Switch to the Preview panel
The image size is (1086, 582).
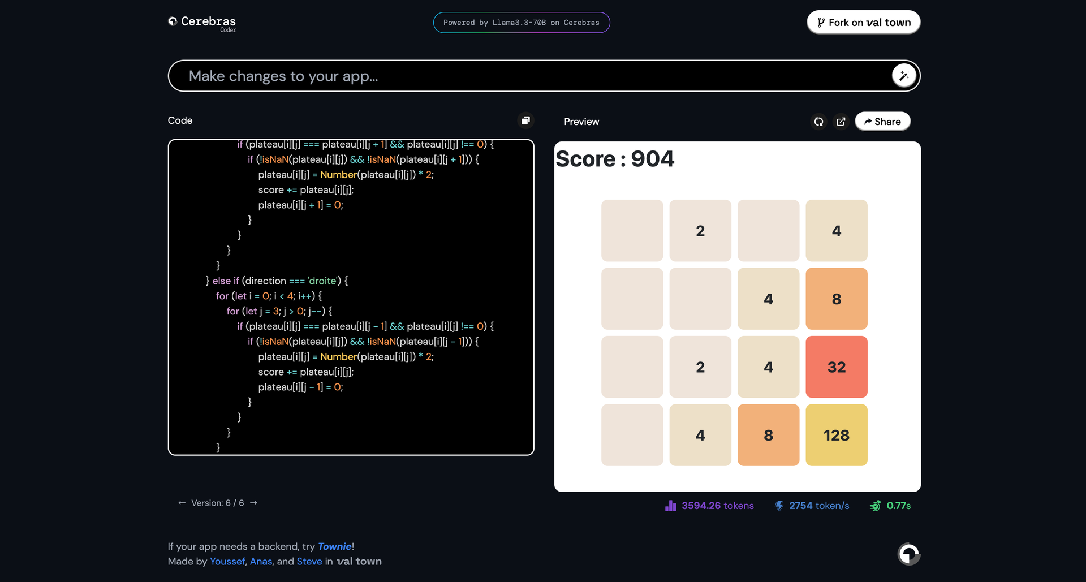point(581,121)
